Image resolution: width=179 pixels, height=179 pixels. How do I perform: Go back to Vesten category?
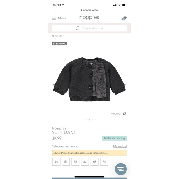click(59, 36)
